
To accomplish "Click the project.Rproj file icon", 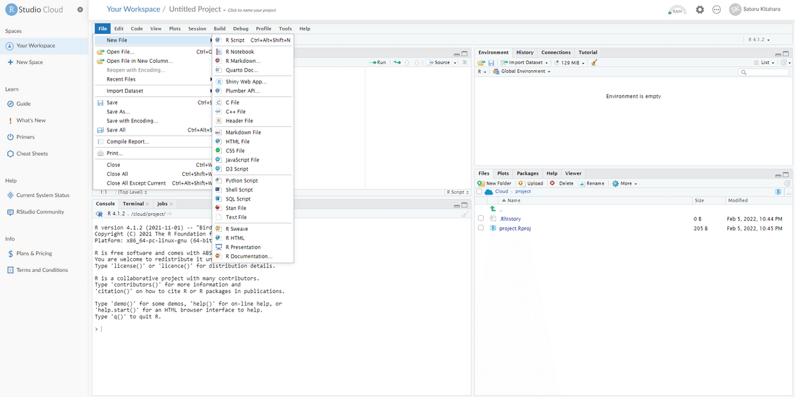I will [493, 228].
